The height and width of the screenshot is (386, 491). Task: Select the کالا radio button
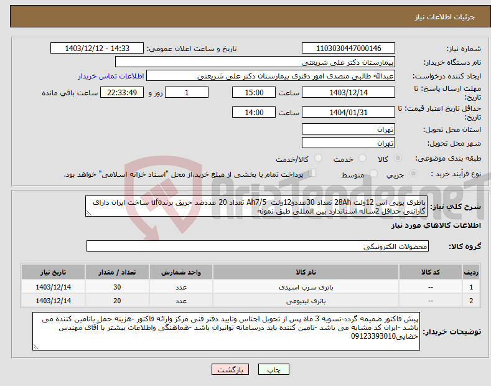pos(398,158)
